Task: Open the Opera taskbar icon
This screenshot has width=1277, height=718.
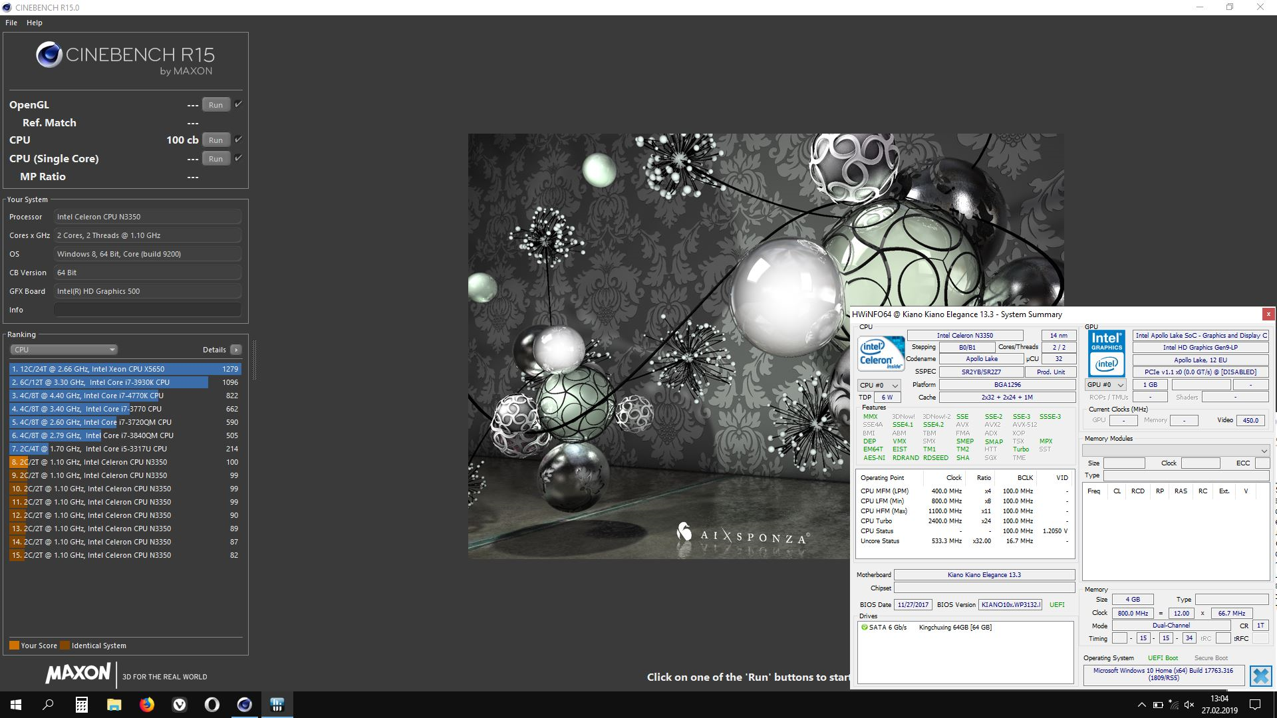Action: coord(212,705)
